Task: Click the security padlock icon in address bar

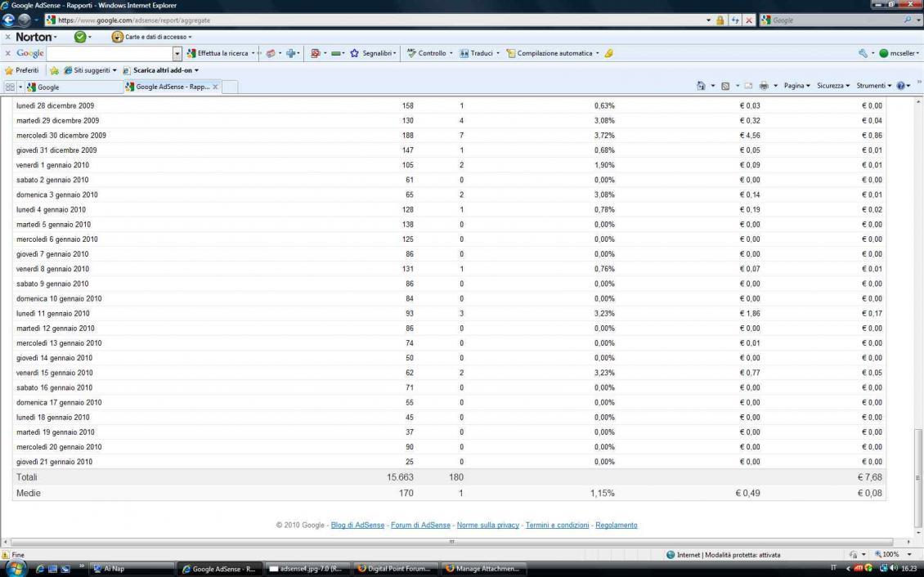Action: [720, 20]
